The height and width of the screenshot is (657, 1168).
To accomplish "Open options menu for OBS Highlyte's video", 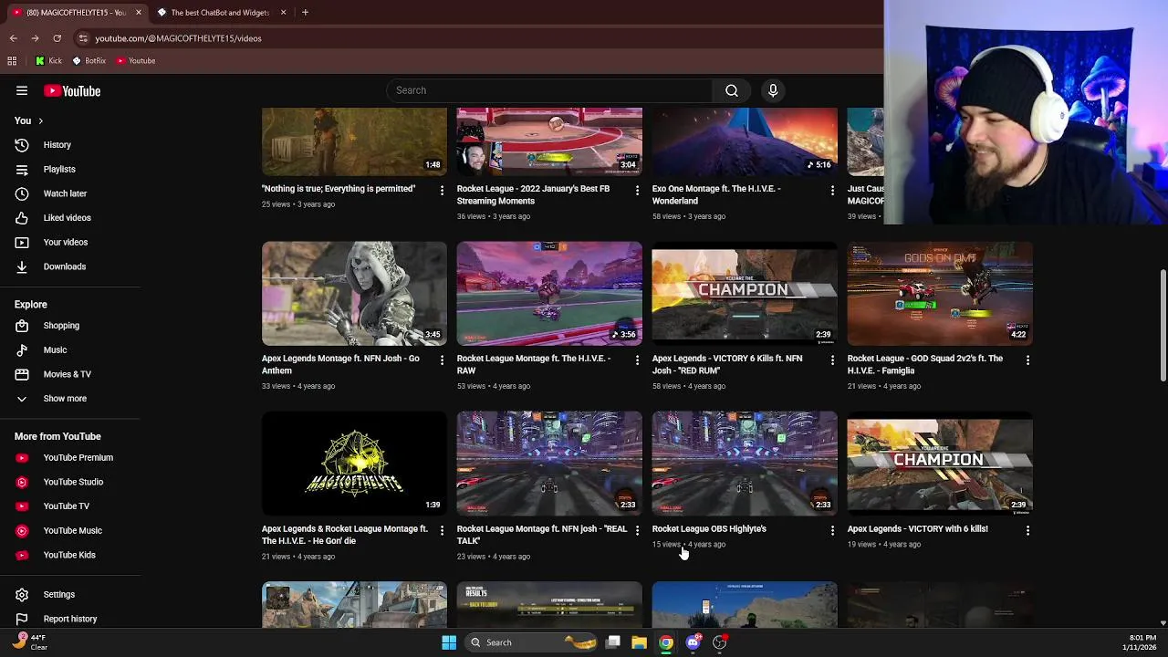I will 832,530.
